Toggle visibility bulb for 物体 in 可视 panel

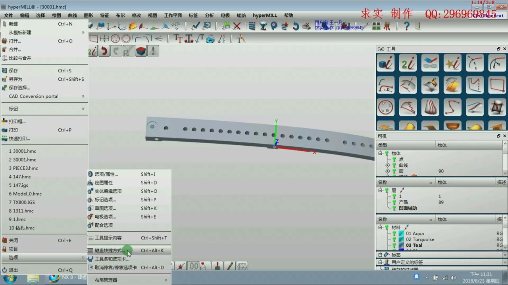point(387,153)
